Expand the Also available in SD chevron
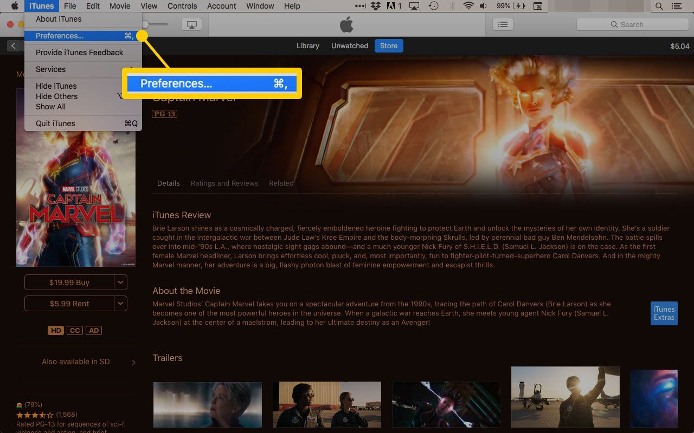 [133, 362]
